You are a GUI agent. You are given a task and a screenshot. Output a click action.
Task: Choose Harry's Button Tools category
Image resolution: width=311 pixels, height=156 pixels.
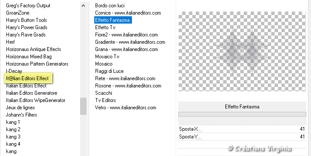pyautogui.click(x=27, y=20)
